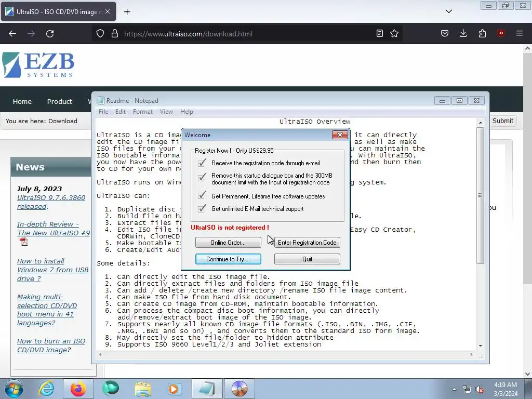Open File Explorer folder taskbar icon
Image resolution: width=532 pixels, height=399 pixels.
[x=143, y=389]
